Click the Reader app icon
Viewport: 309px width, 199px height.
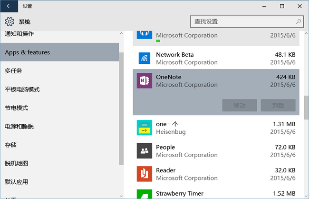pyautogui.click(x=145, y=174)
